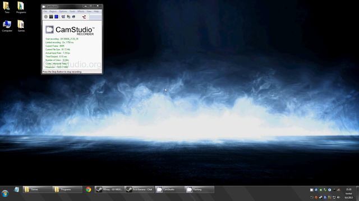The width and height of the screenshot is (359, 201).
Task: Open the Region menu in CamStudio
Action: click(x=53, y=11)
